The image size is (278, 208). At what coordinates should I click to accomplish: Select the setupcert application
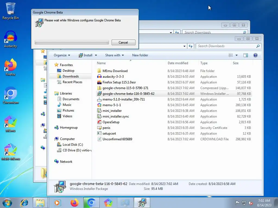tap(109, 133)
